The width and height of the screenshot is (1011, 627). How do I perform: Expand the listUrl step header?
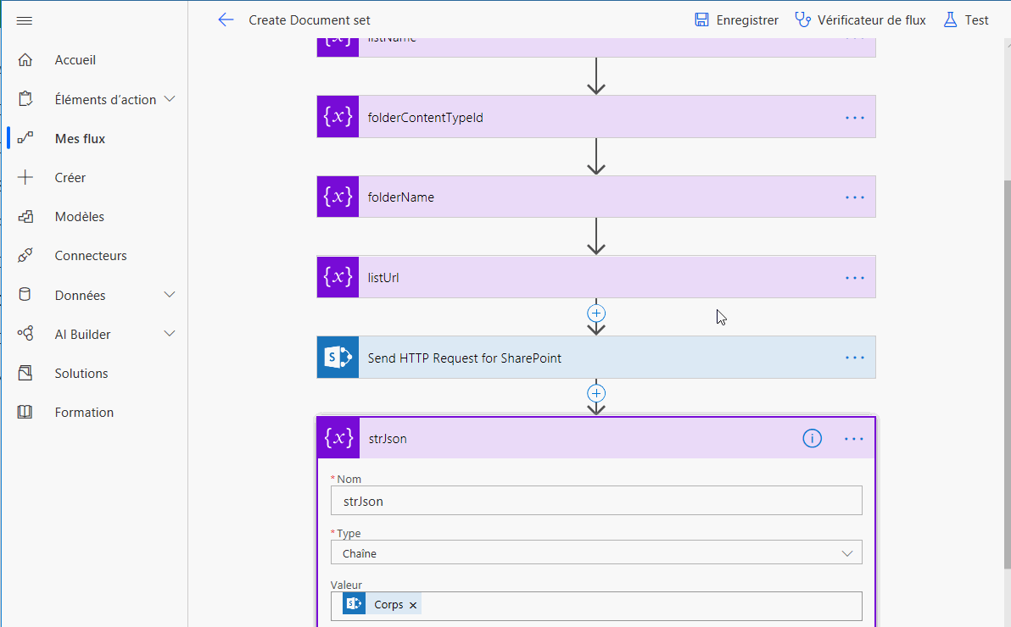tap(596, 277)
